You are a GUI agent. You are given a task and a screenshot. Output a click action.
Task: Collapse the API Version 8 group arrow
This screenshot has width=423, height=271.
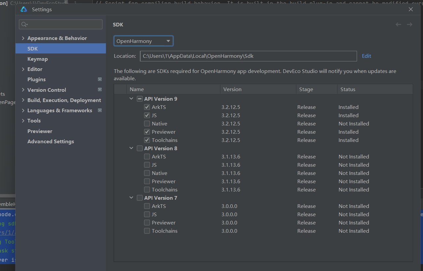point(131,148)
